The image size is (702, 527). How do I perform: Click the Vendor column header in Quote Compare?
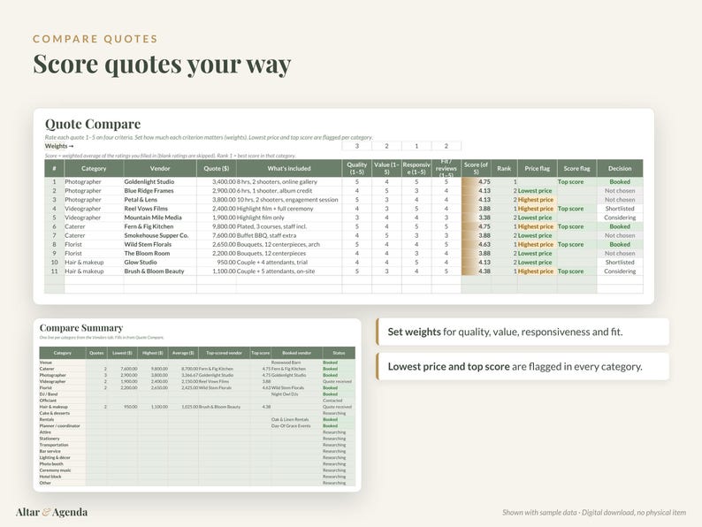(160, 168)
